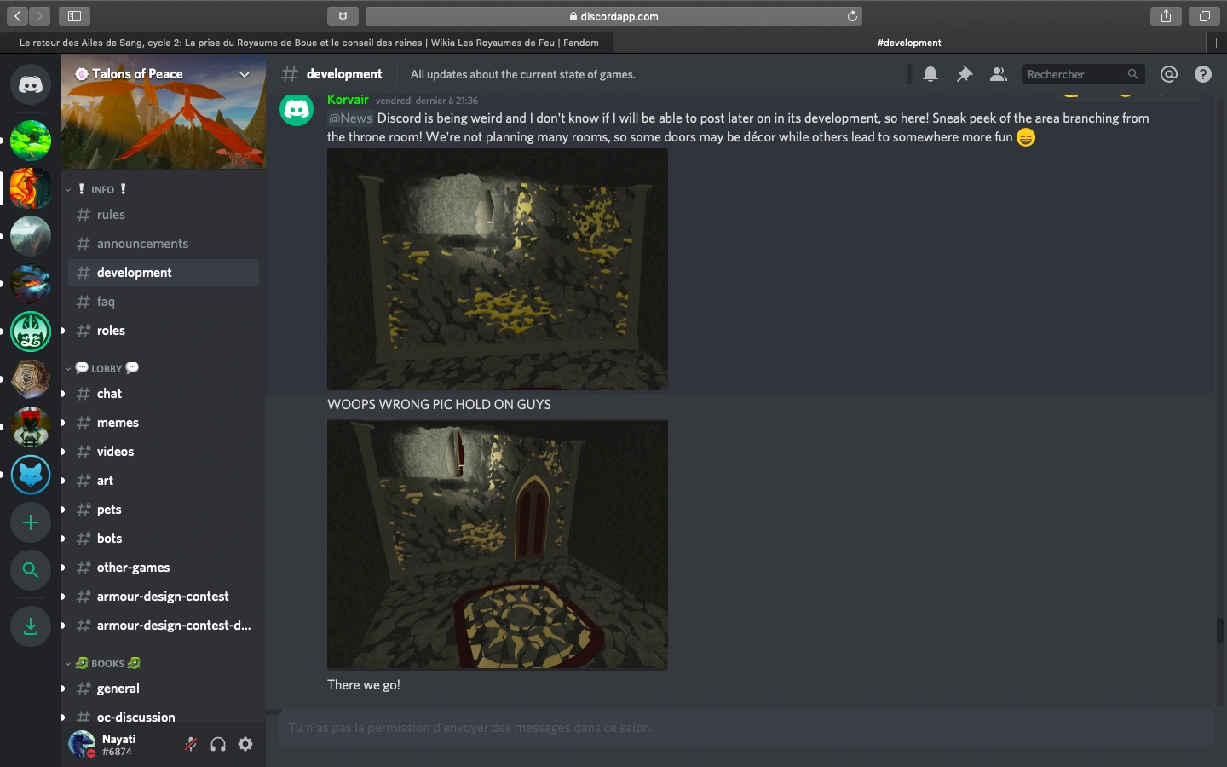Select the announcements channel

[x=142, y=244]
